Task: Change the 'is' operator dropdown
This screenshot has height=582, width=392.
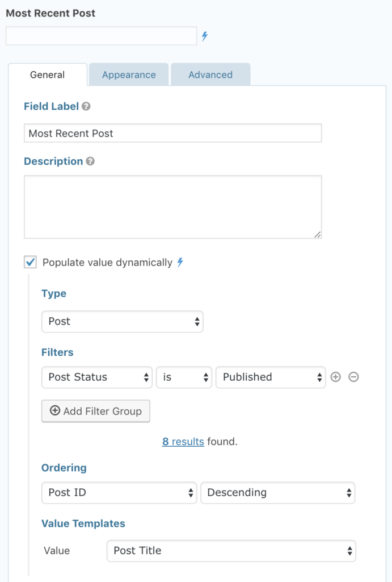Action: tap(184, 377)
